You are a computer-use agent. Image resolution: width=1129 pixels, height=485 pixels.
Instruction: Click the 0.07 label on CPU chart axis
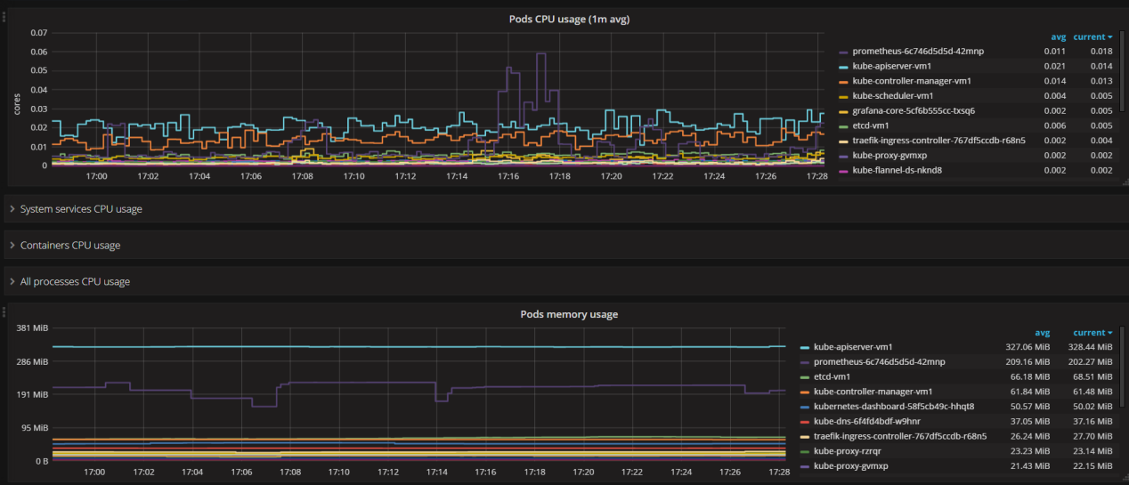coord(38,33)
